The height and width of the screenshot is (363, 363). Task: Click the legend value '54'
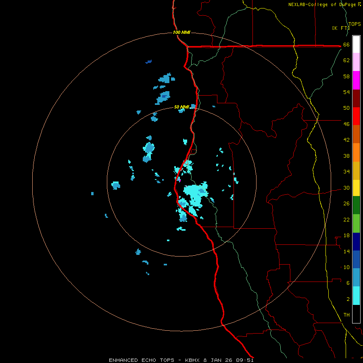(346, 92)
